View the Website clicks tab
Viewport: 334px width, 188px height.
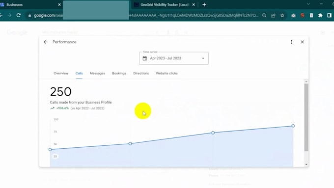click(x=167, y=73)
